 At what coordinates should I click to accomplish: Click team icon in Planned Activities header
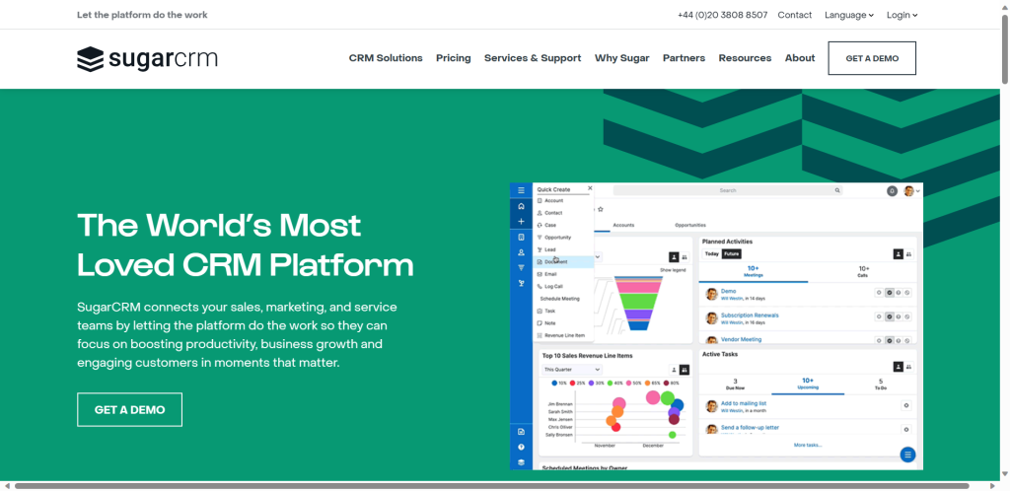click(908, 254)
